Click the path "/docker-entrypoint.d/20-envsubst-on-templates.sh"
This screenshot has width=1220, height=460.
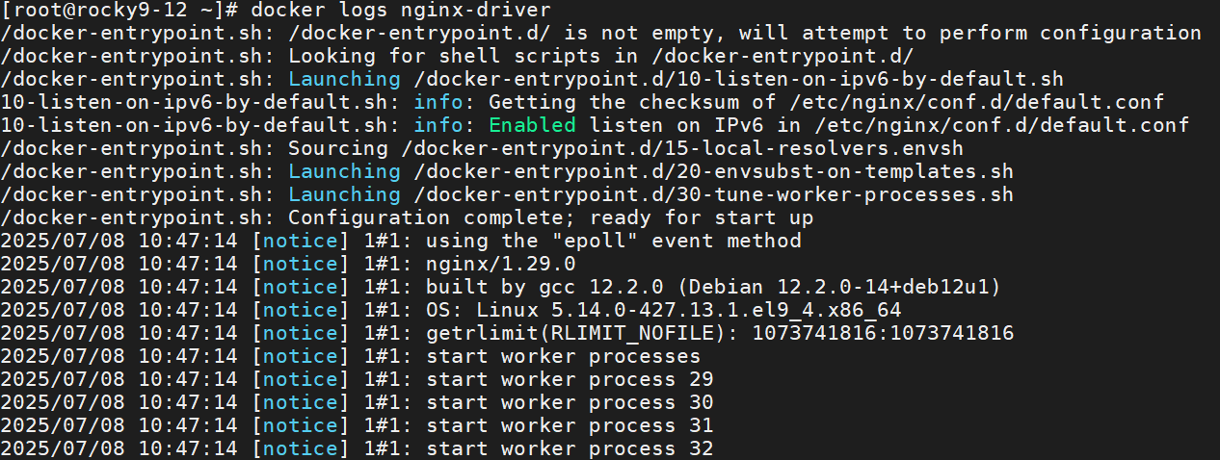pyautogui.click(x=714, y=172)
